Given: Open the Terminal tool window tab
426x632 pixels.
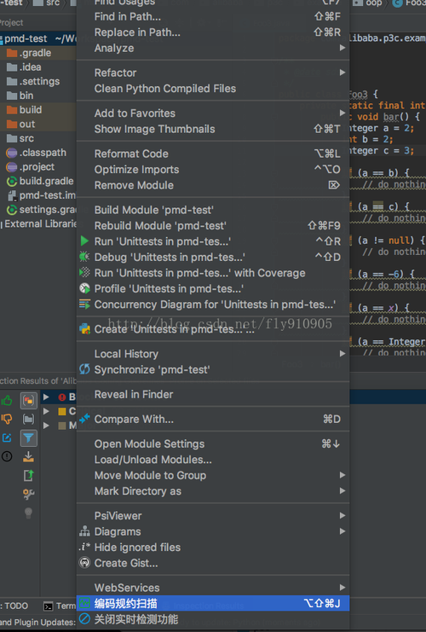Looking at the screenshot, I should (x=60, y=606).
